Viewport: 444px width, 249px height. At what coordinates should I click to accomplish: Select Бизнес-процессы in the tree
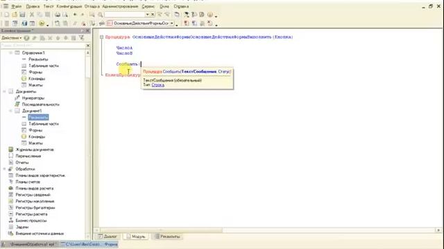click(31, 221)
